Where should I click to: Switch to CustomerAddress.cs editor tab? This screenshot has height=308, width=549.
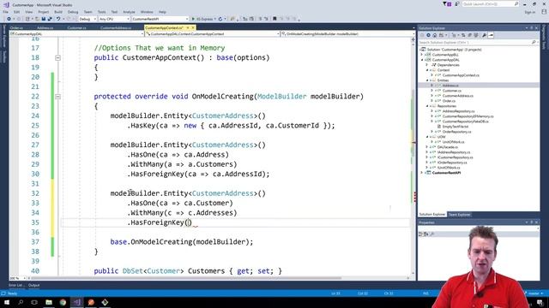(x=116, y=28)
